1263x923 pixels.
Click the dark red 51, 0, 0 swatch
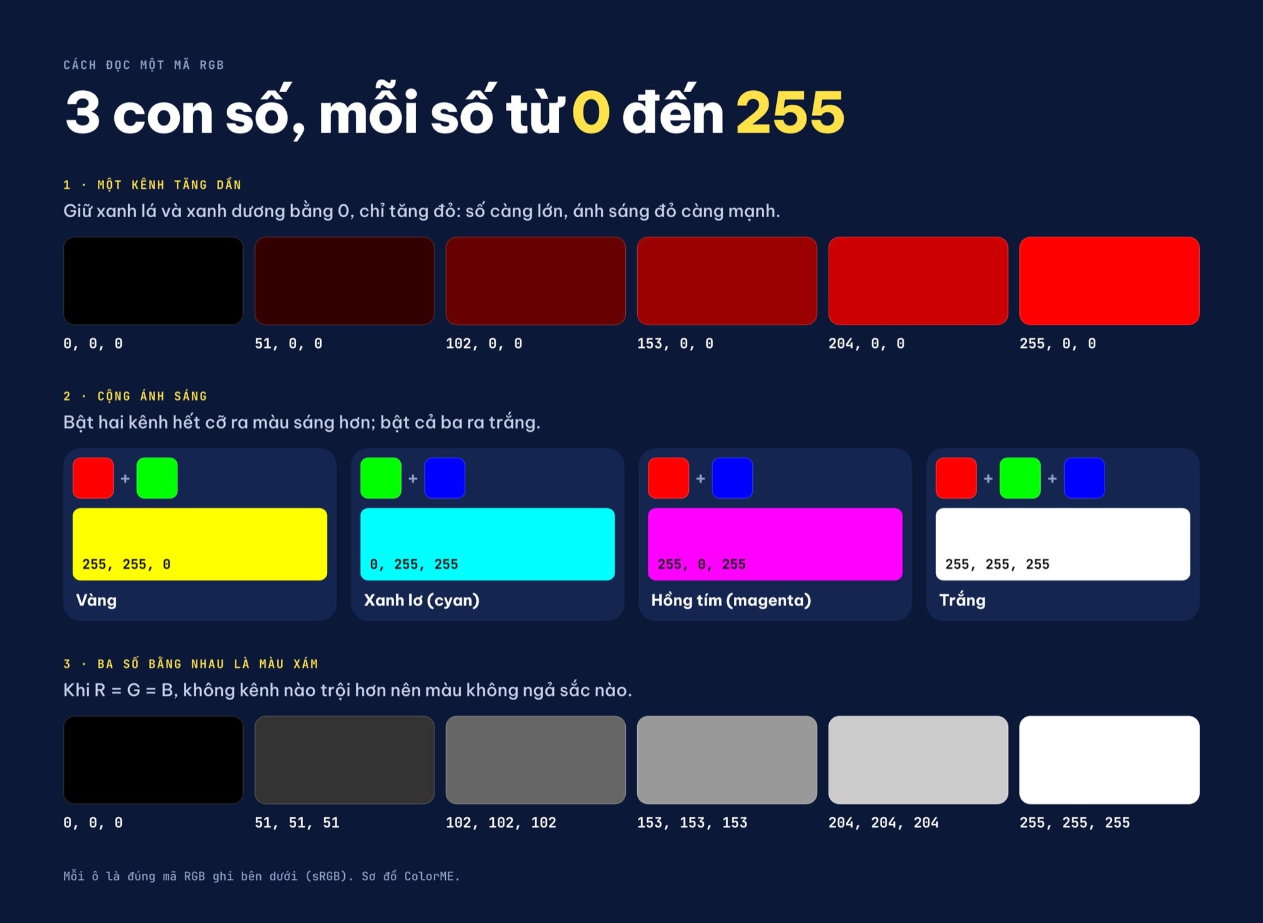344,281
